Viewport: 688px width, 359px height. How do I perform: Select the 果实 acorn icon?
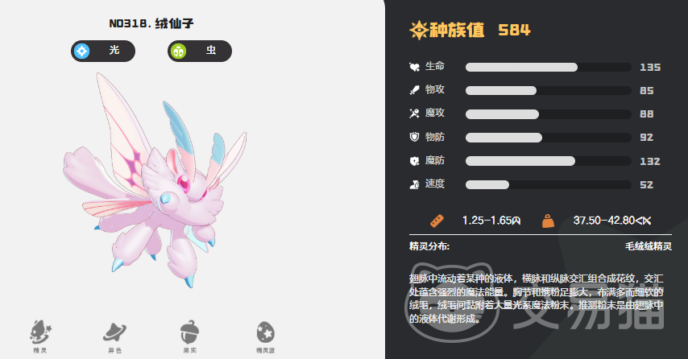point(189,332)
